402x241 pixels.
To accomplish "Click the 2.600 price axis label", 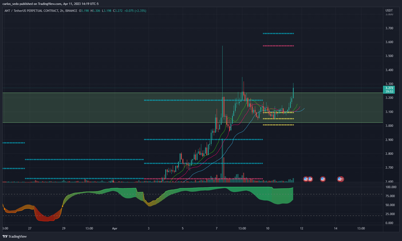I will click(389, 182).
